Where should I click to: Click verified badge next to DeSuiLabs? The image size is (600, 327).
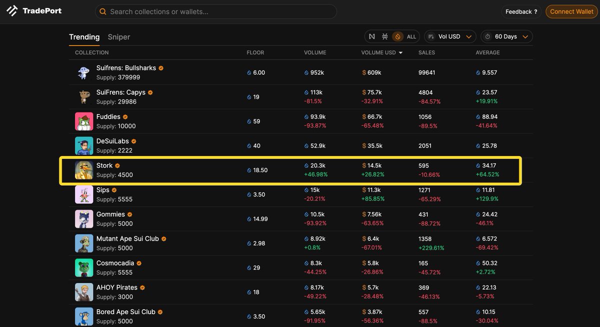133,141
